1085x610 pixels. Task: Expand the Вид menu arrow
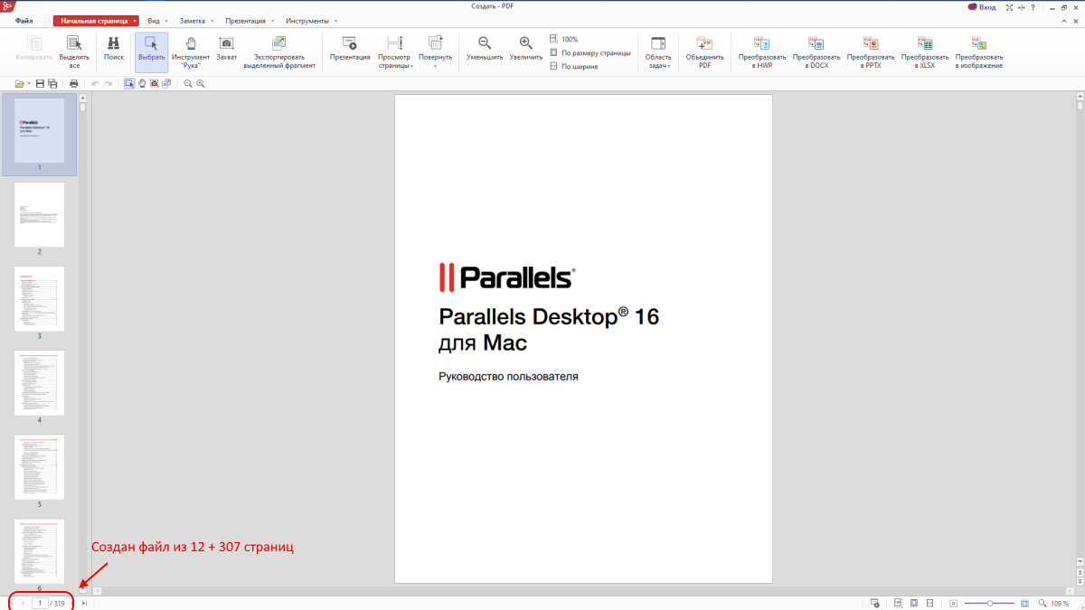point(165,20)
